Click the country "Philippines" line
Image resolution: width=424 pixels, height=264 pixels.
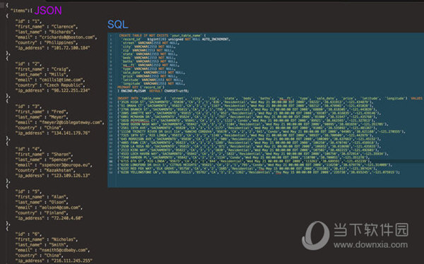click(47, 42)
